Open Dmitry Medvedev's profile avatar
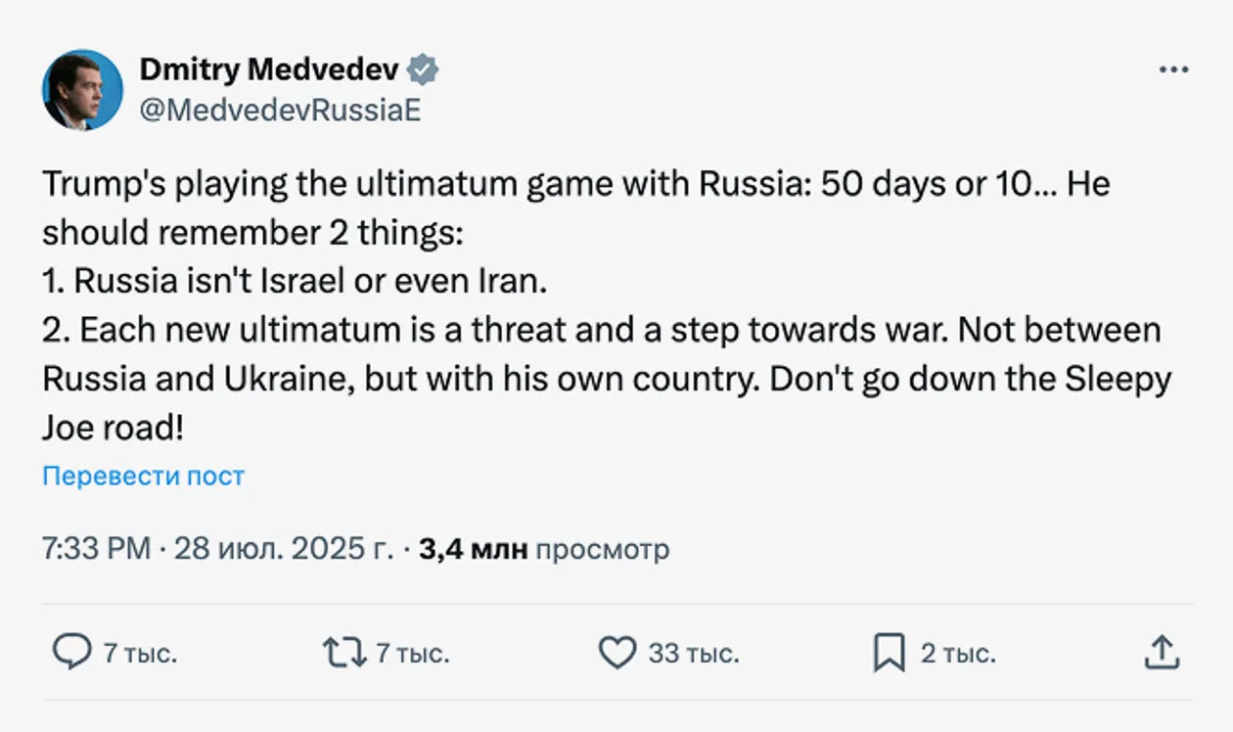 click(82, 89)
